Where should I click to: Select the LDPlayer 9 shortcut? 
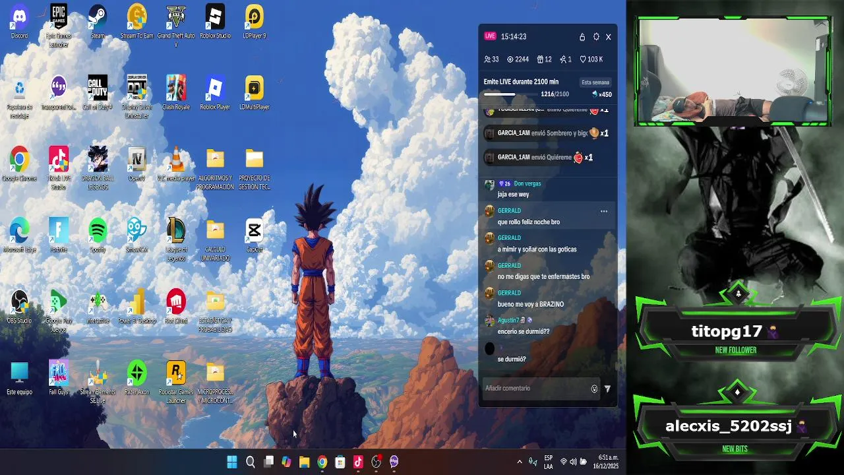click(x=254, y=22)
